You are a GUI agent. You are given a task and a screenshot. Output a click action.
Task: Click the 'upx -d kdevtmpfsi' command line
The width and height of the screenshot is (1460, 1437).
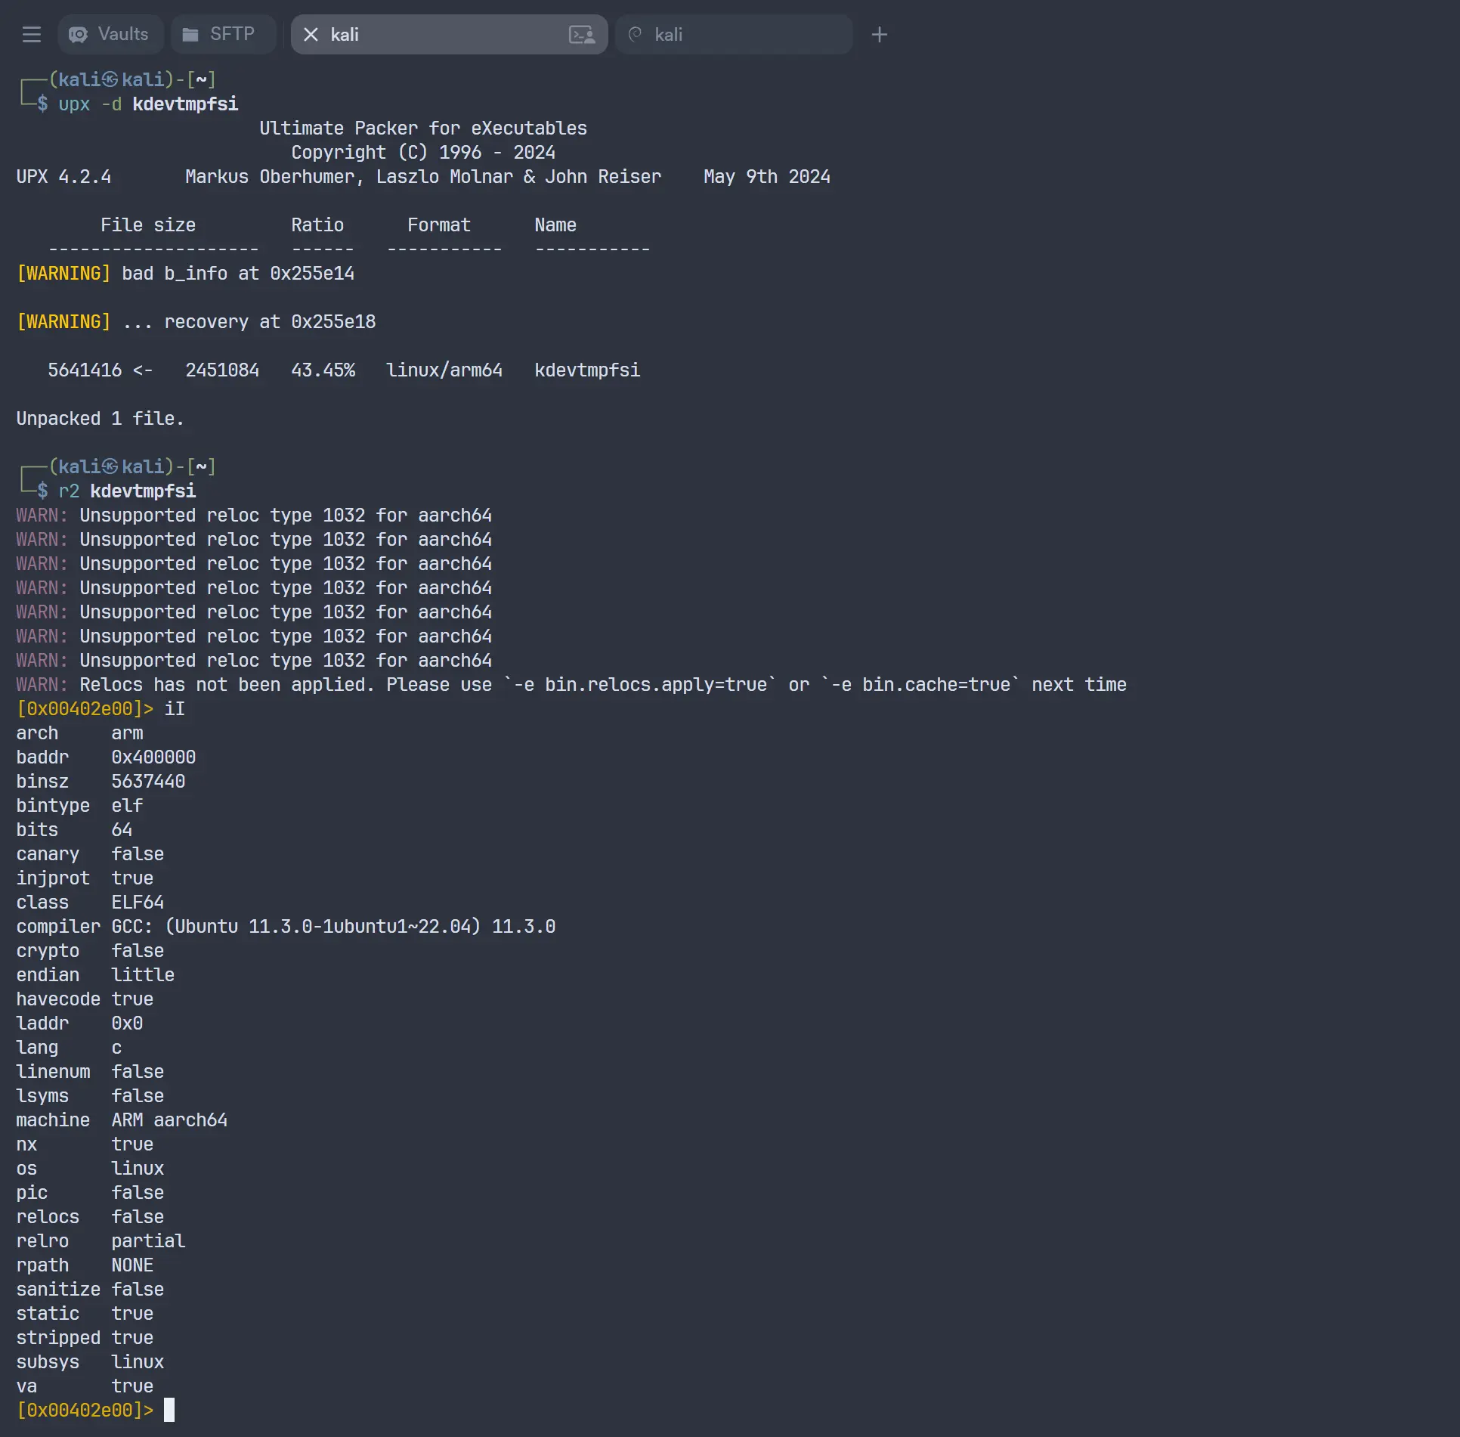click(x=148, y=104)
